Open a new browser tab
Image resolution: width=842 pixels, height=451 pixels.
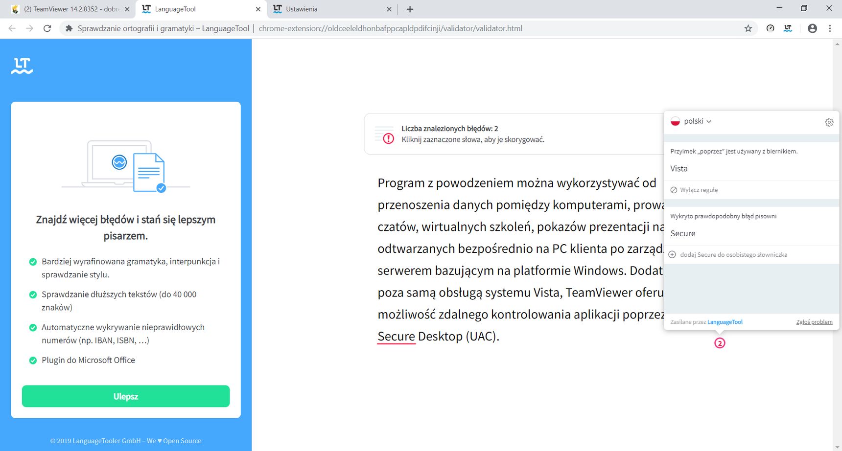[x=410, y=9]
